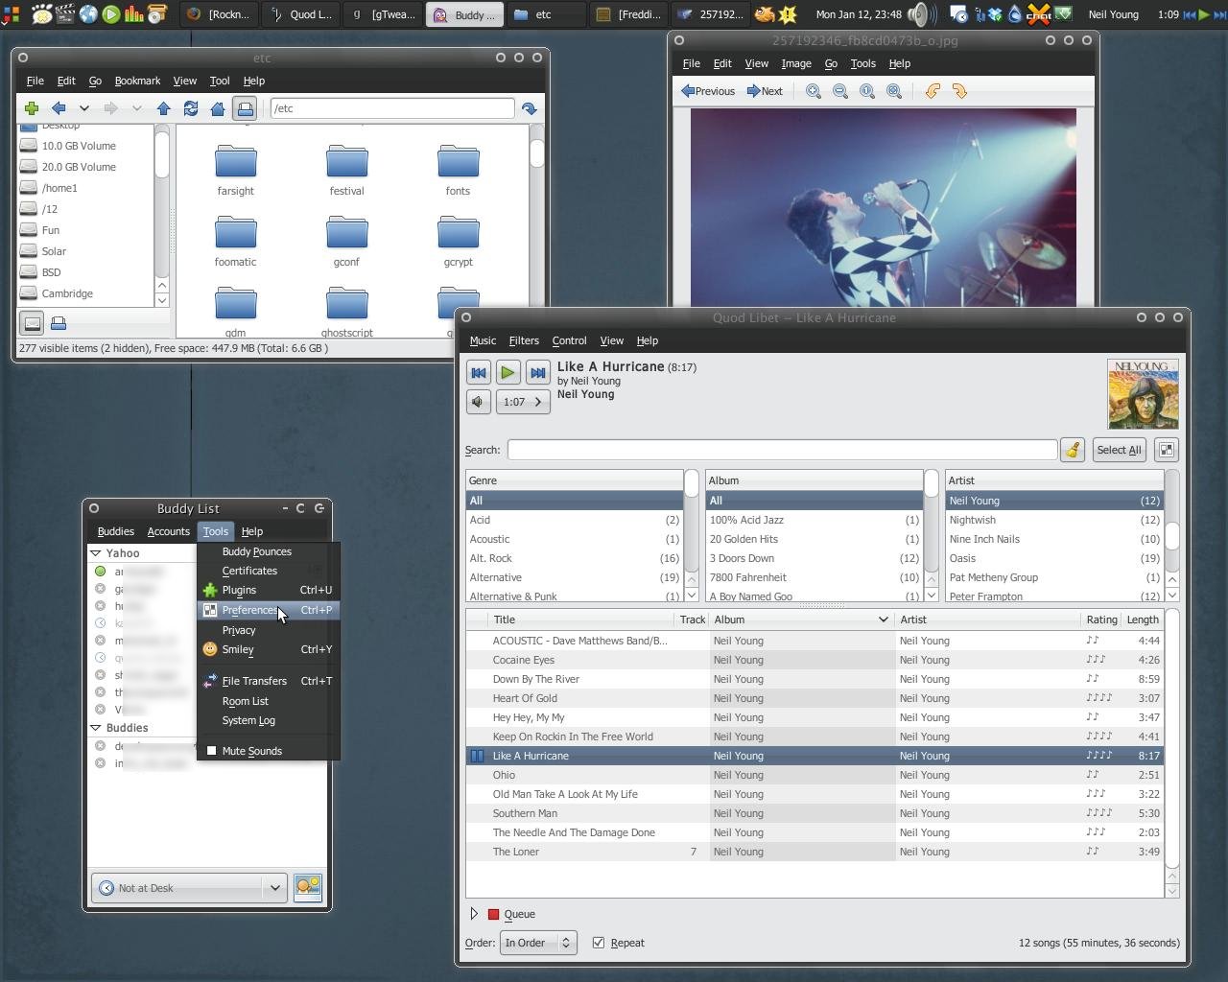
Task: Open the Not at Desk status dropdown
Action: [189, 888]
